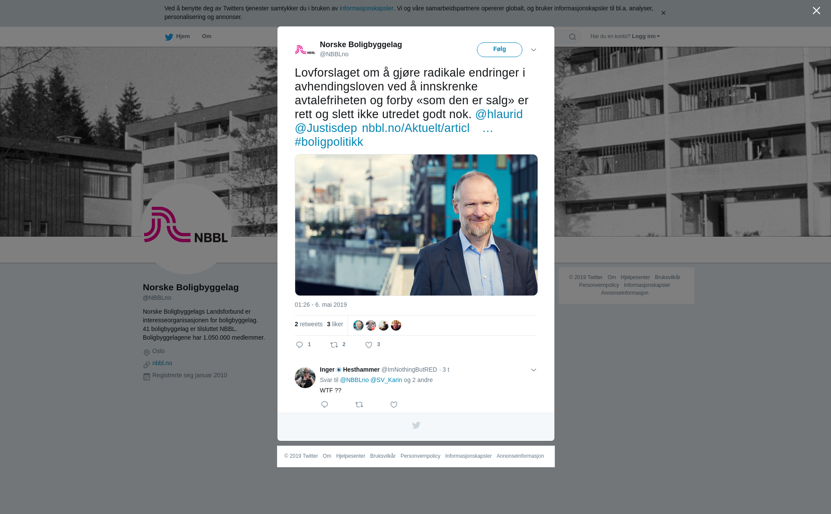Open the Om menu item
Screen dimensions: 831x514
[x=206, y=36]
